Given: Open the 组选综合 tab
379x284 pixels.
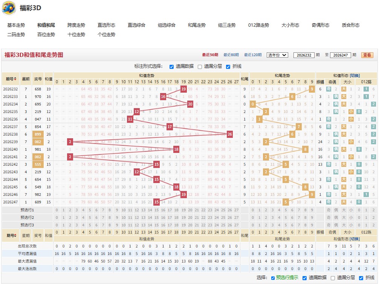Looking at the screenshot, I should (x=167, y=25).
